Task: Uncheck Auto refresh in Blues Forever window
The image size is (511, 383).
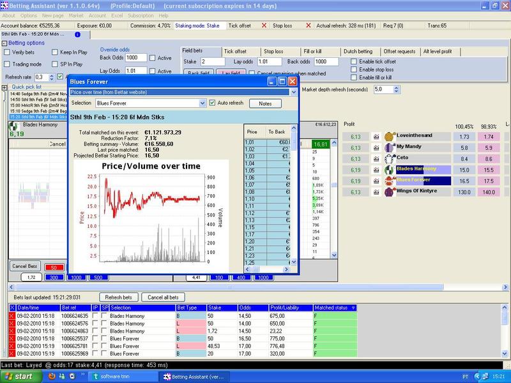Action: click(x=213, y=103)
